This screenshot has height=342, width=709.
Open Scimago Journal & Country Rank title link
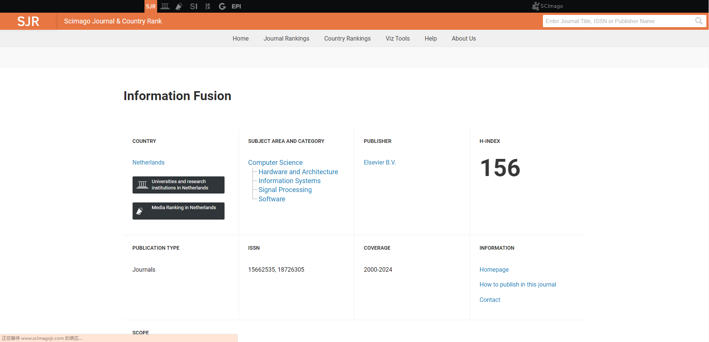pyautogui.click(x=113, y=21)
